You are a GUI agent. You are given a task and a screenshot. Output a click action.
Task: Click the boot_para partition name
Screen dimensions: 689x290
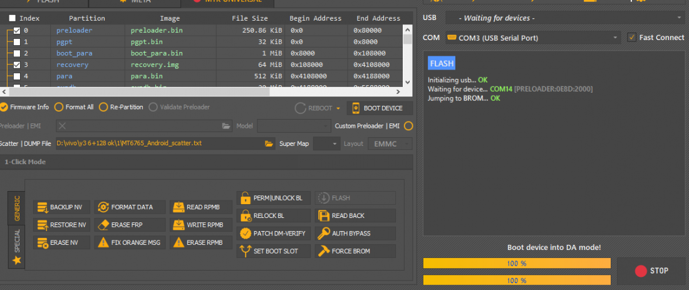75,53
